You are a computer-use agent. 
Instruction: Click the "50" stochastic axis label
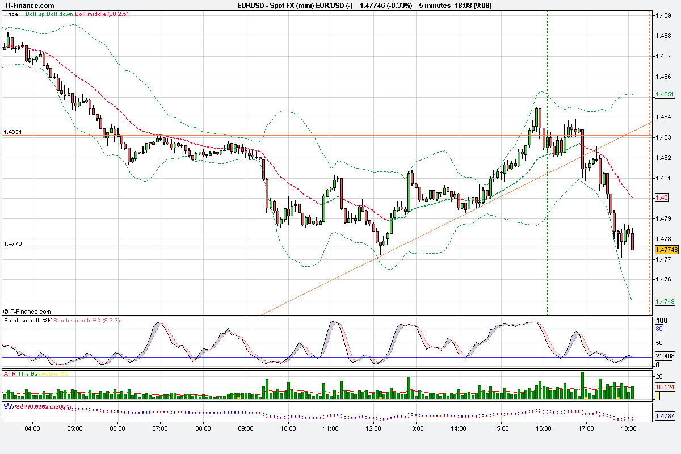point(659,343)
